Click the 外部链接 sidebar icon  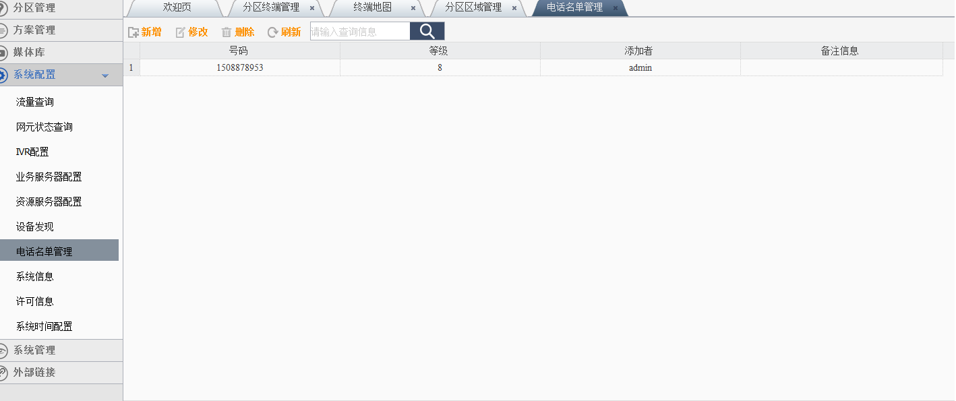[3, 373]
